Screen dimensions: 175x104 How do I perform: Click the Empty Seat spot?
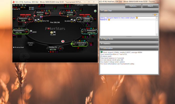pyautogui.click(x=30, y=44)
